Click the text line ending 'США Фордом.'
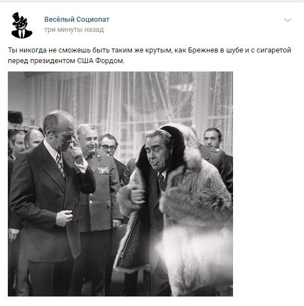 (66, 61)
